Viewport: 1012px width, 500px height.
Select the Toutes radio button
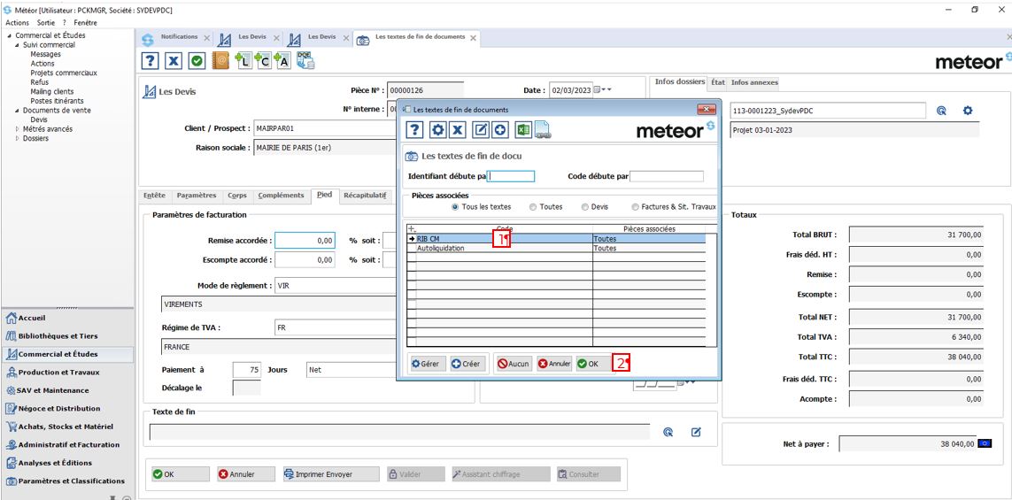(532, 207)
